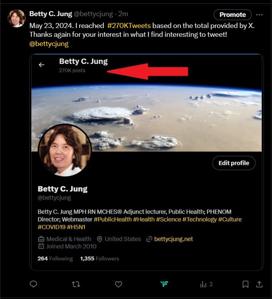Repost this tweet with retweet icon

pos(76,284)
